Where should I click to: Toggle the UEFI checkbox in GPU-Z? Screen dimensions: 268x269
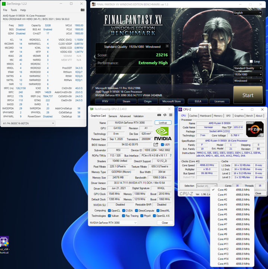click(x=163, y=145)
